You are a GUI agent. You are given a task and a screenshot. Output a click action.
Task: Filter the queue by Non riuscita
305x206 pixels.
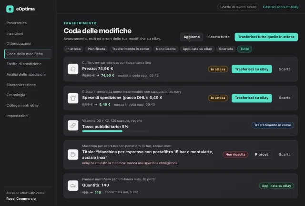click(166, 49)
